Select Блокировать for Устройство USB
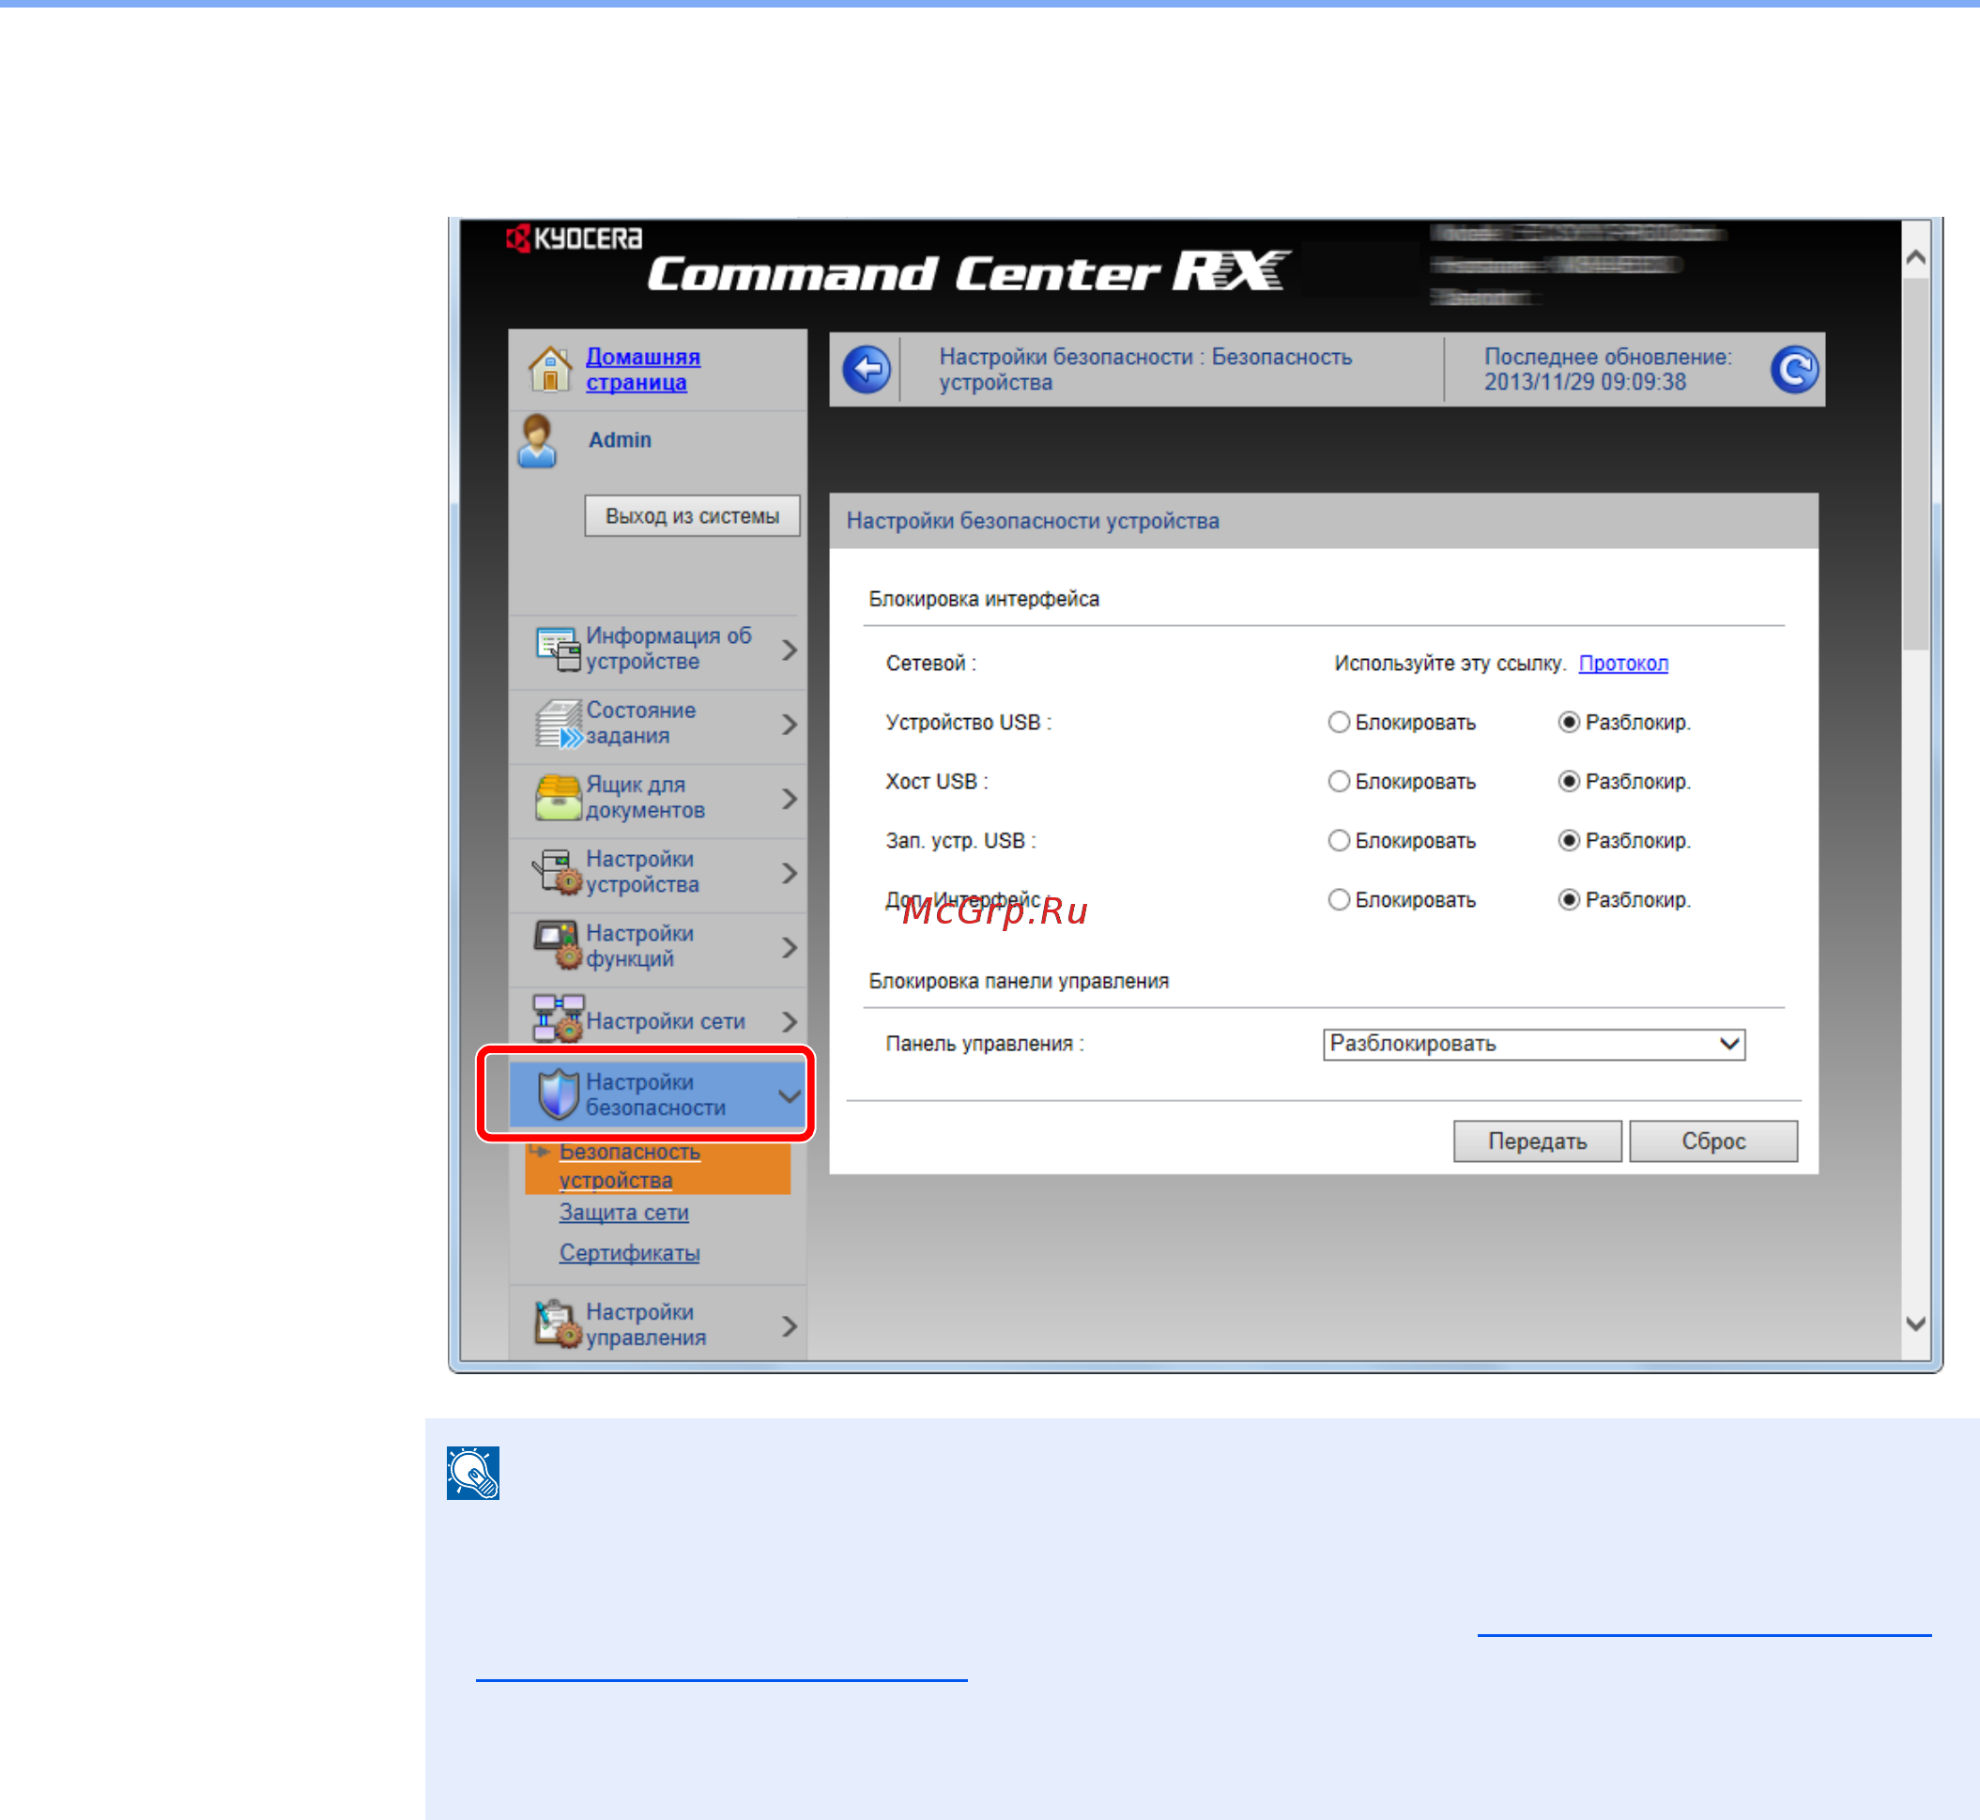This screenshot has width=1980, height=1820. pyautogui.click(x=1338, y=723)
